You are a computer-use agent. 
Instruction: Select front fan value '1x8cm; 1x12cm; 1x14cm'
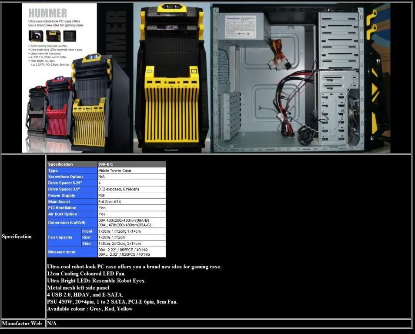tap(119, 231)
